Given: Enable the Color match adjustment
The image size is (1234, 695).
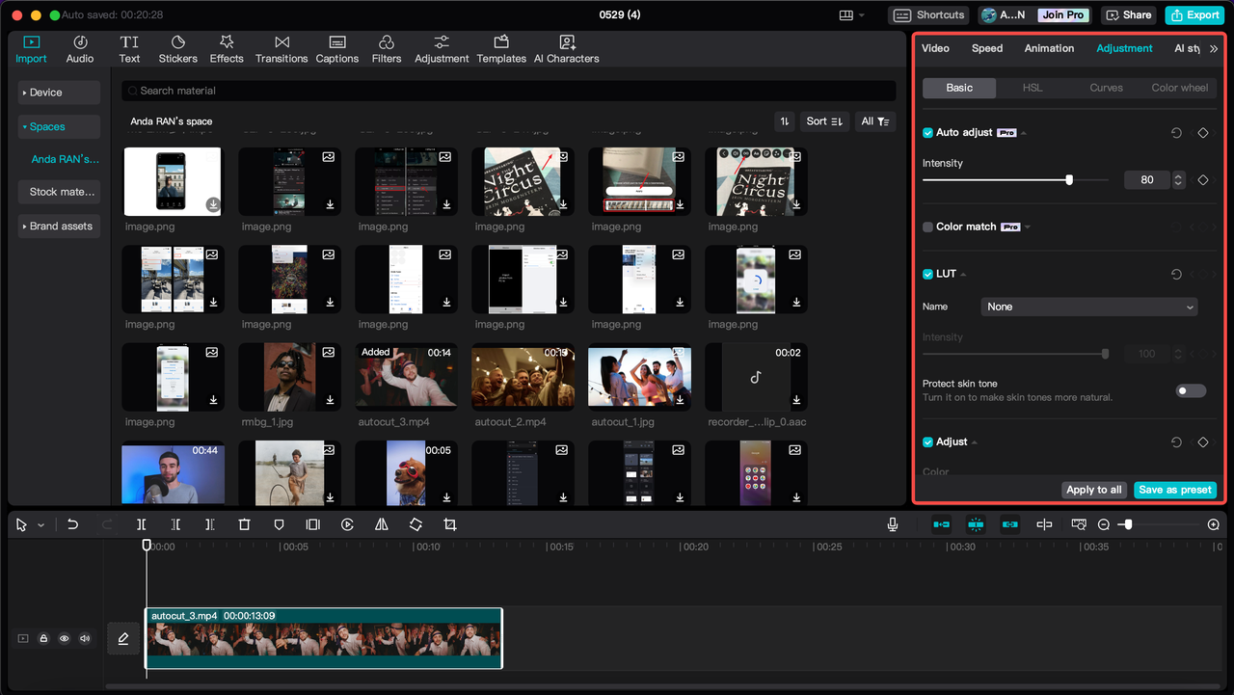Looking at the screenshot, I should coord(926,227).
